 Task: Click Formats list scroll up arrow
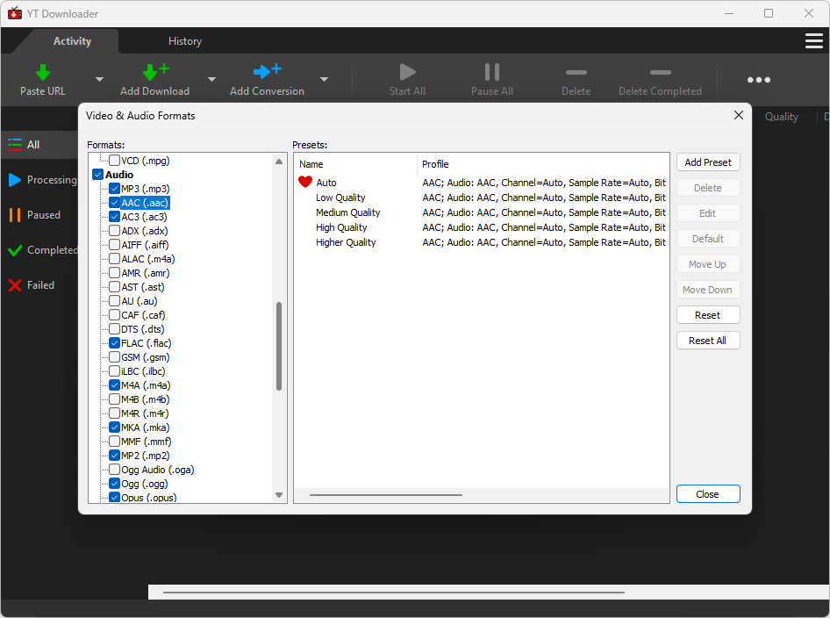(x=279, y=162)
